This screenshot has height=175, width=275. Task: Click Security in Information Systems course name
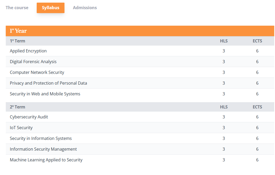point(41,138)
